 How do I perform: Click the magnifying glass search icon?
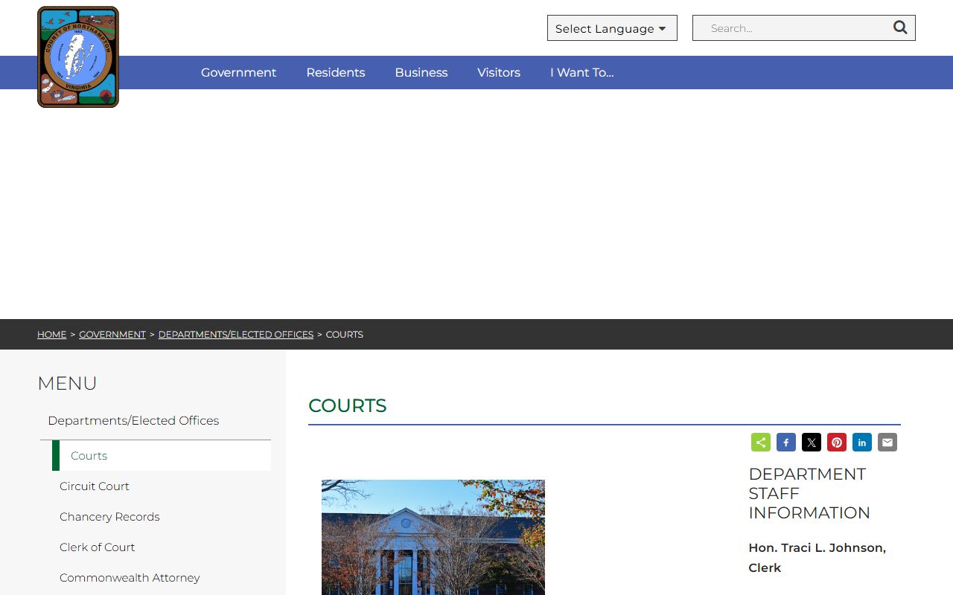coord(900,28)
